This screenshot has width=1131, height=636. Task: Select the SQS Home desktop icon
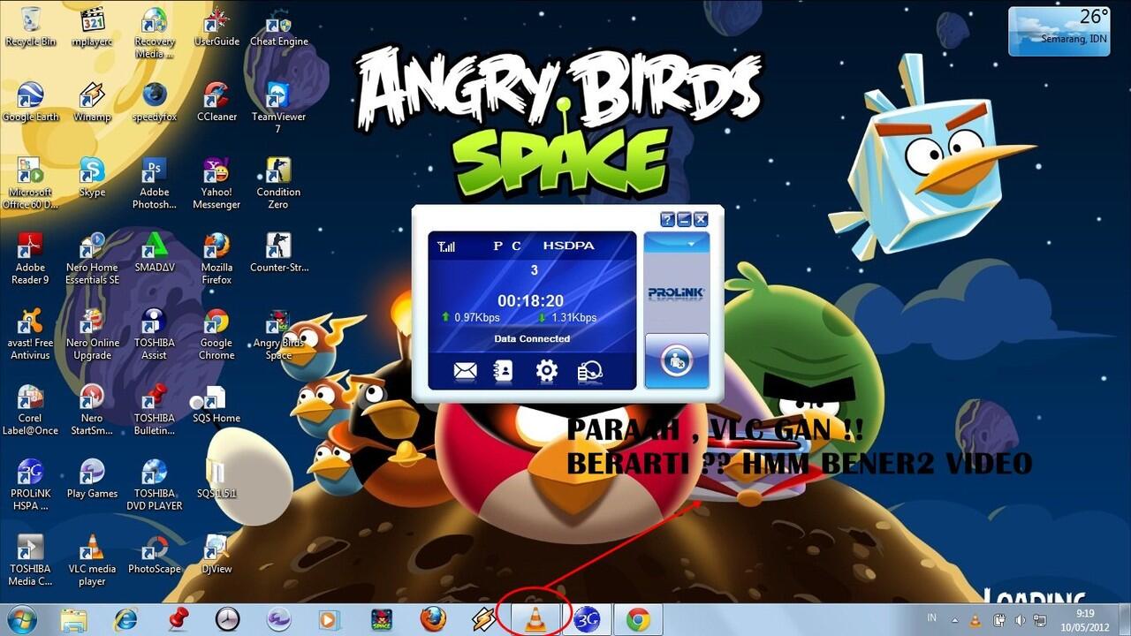point(216,404)
